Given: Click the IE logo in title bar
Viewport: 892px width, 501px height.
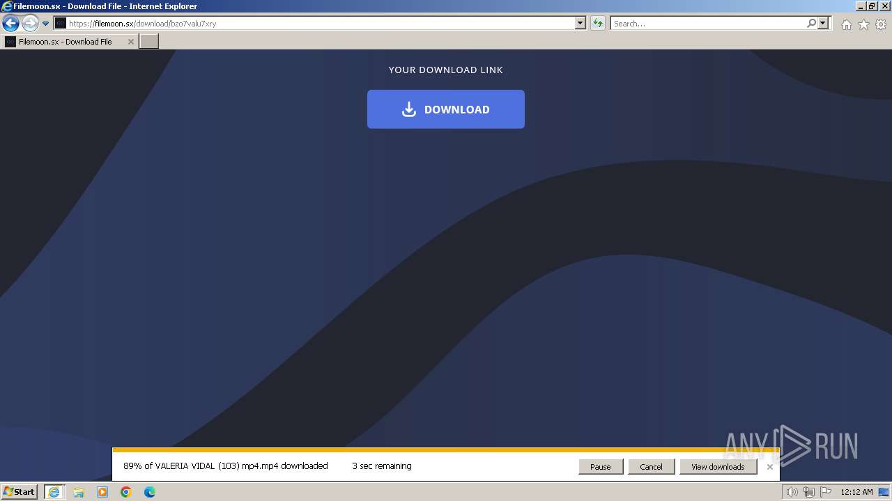Looking at the screenshot, I should pos(7,6).
